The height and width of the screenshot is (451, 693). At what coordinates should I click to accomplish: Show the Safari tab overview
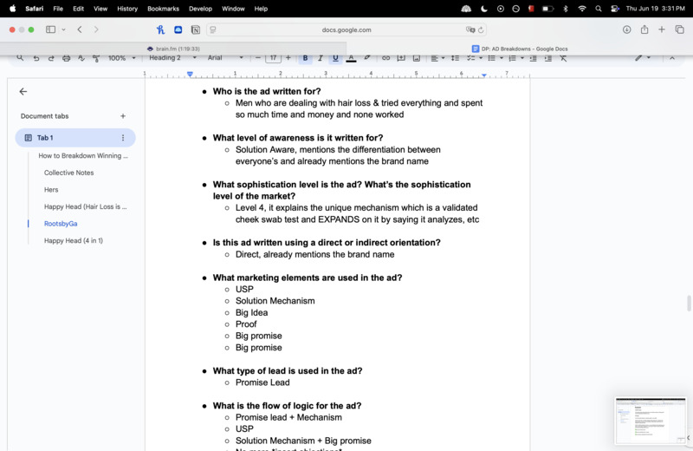[679, 29]
